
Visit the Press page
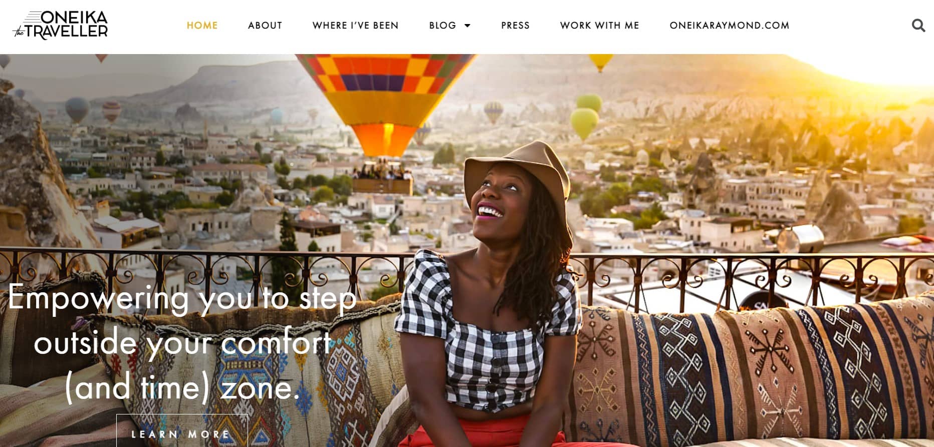click(x=515, y=25)
